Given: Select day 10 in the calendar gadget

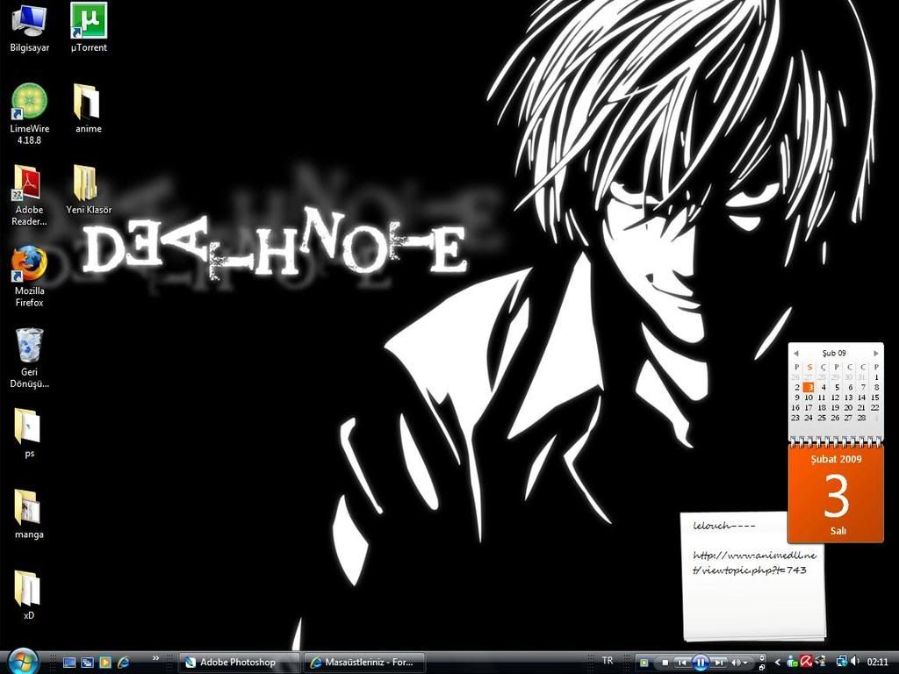Looking at the screenshot, I should (x=809, y=398).
